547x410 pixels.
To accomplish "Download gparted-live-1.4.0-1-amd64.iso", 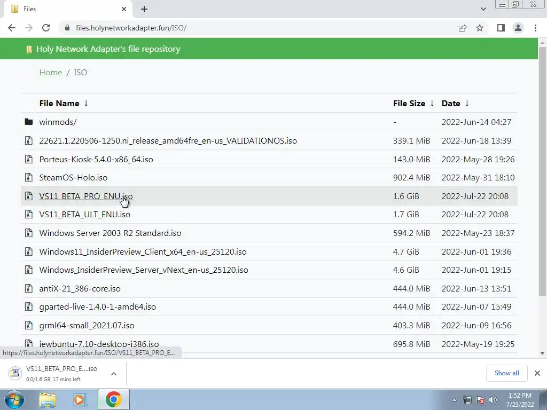I will tap(98, 307).
